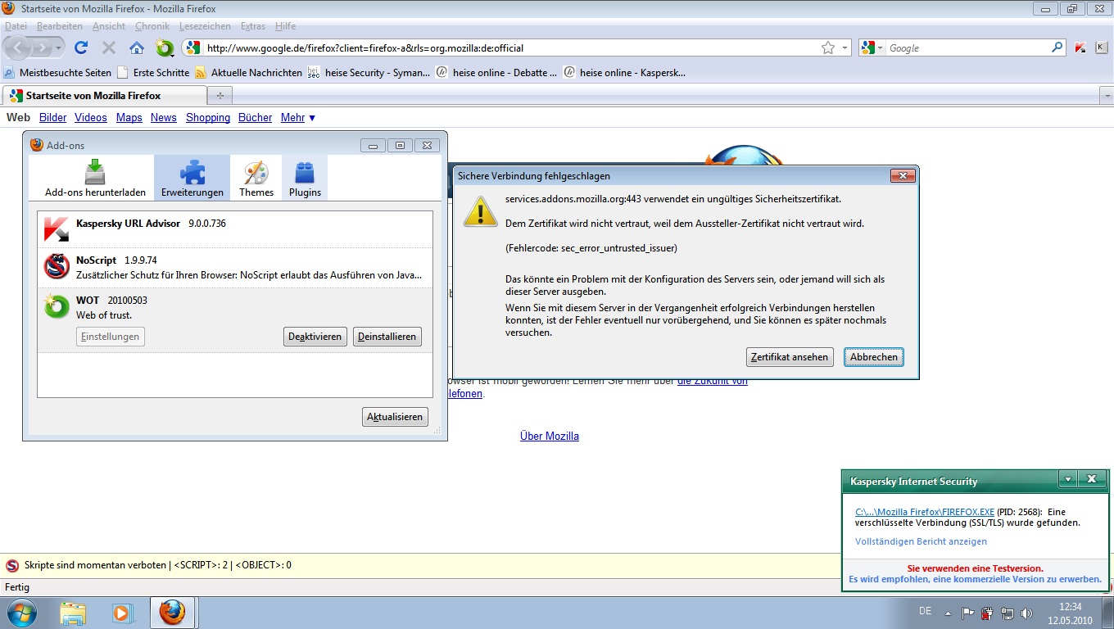Click the Einstellungen button for WOT
This screenshot has height=629, width=1114.
click(111, 337)
